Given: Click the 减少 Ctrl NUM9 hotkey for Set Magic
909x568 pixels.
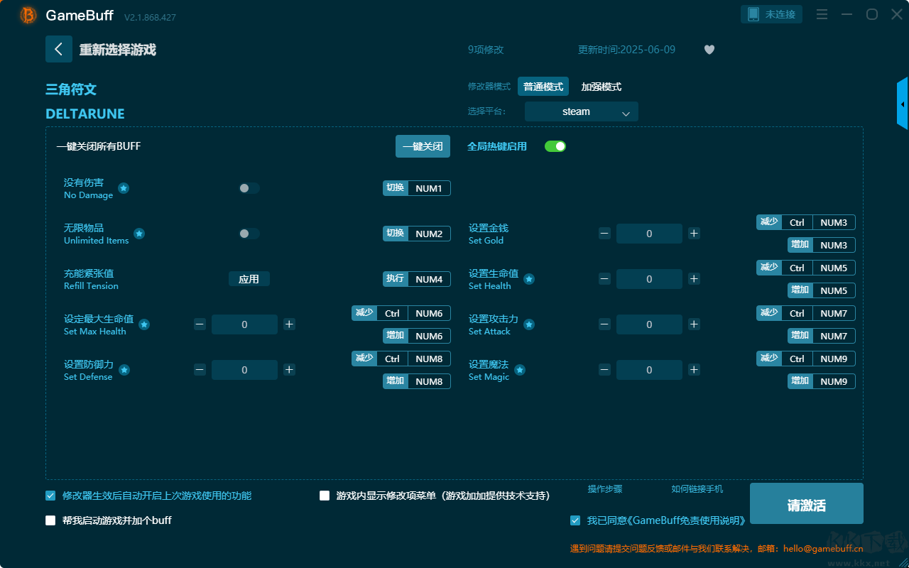Looking at the screenshot, I should point(806,359).
